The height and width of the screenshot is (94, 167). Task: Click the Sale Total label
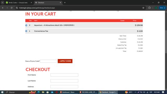tap(123, 36)
